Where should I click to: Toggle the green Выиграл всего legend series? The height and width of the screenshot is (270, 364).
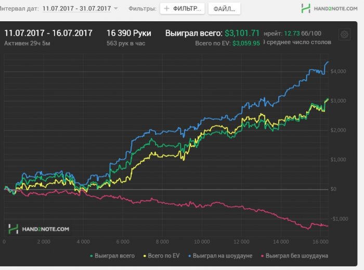112,255
